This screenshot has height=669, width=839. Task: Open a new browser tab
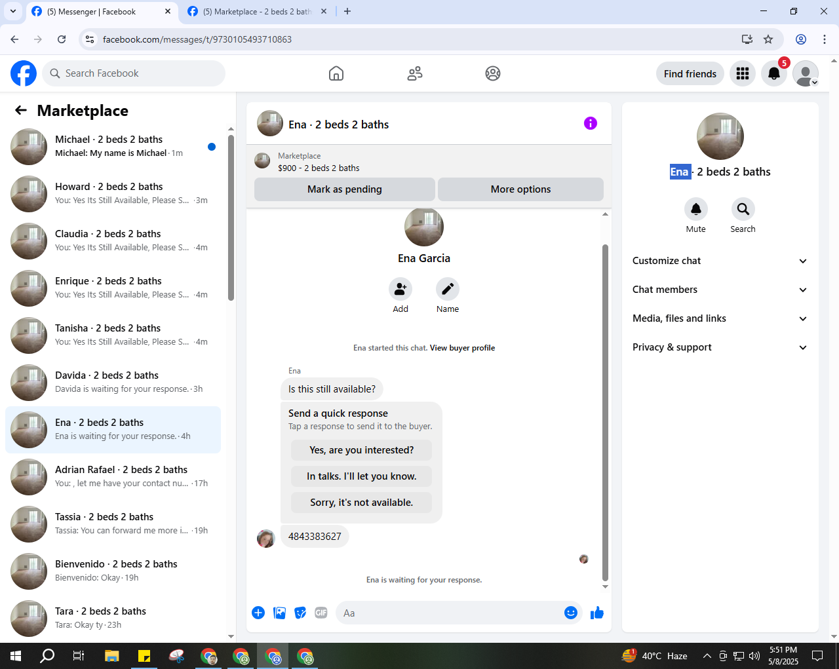pos(347,11)
